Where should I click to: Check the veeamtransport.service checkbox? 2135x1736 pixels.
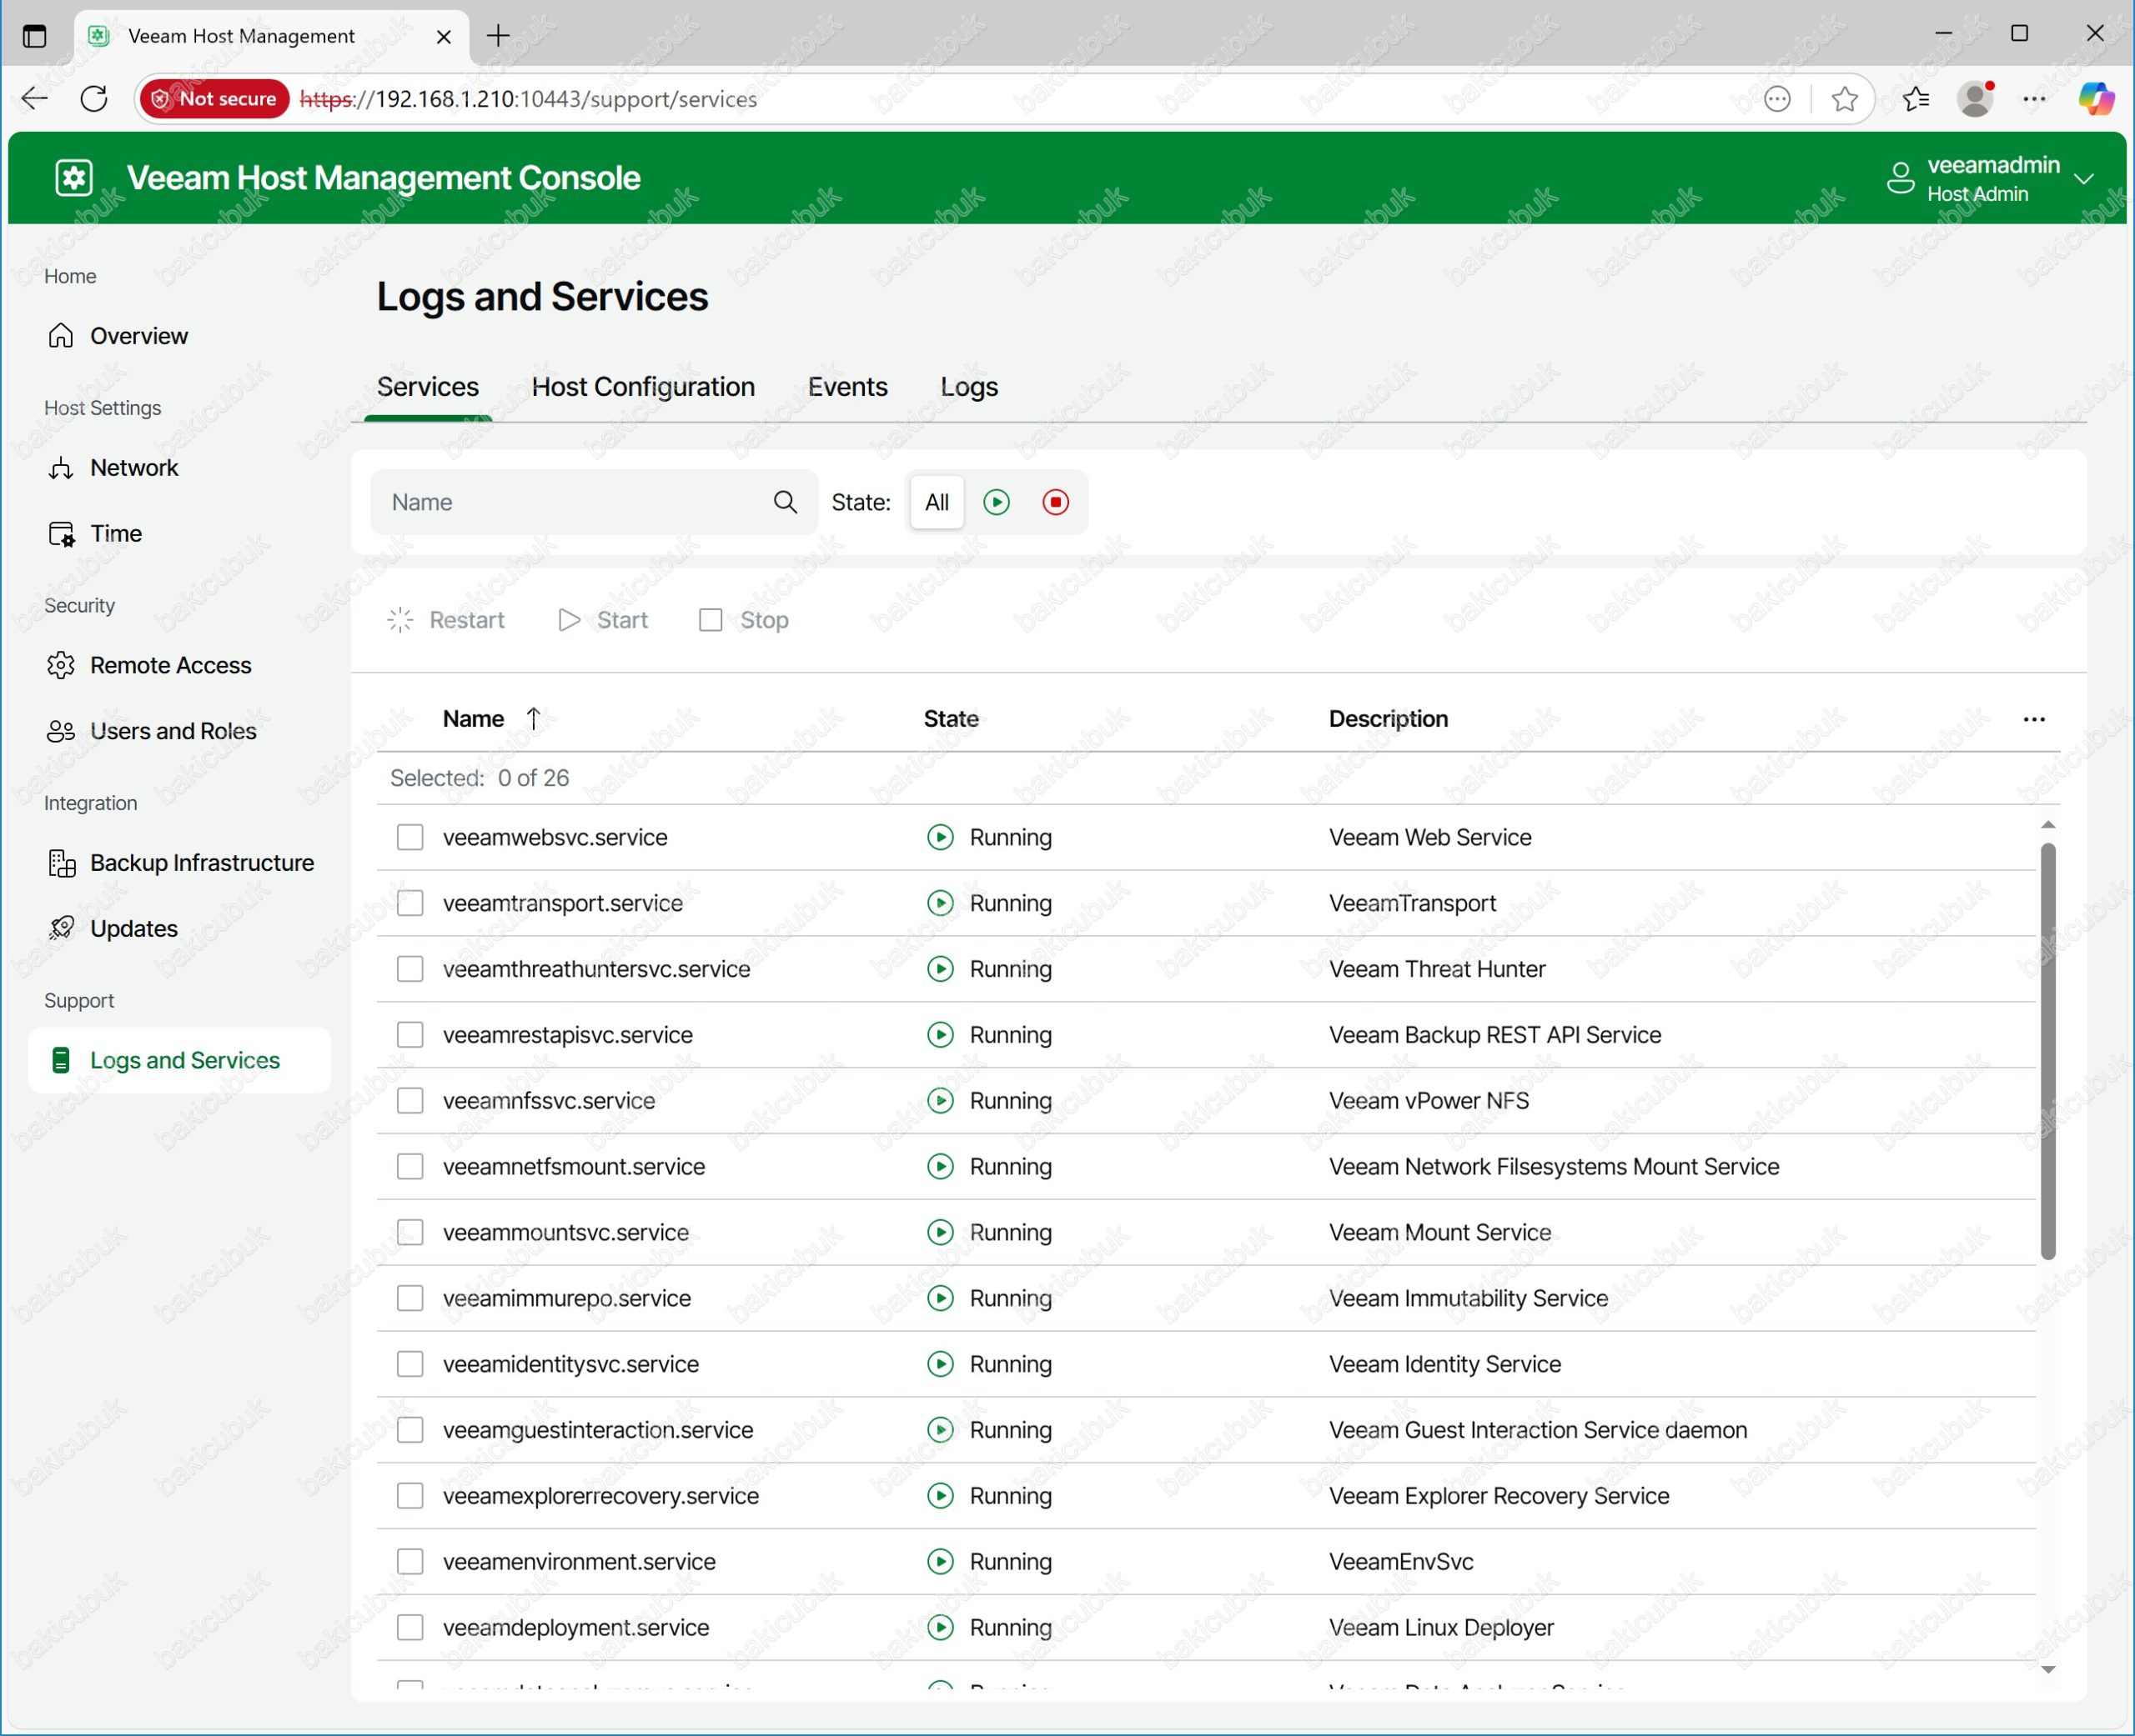(410, 903)
